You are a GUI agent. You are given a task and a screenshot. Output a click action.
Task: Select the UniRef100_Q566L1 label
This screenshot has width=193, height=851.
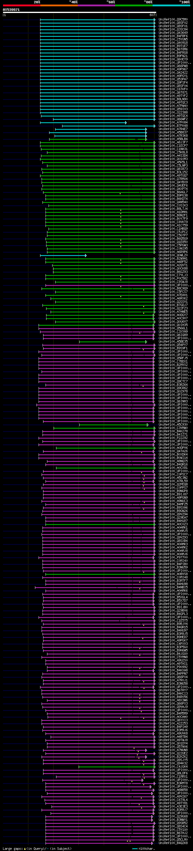173,328
